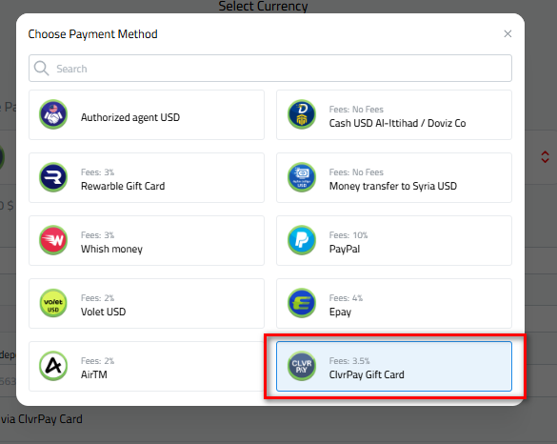Click the Whish money red W icon

53,240
